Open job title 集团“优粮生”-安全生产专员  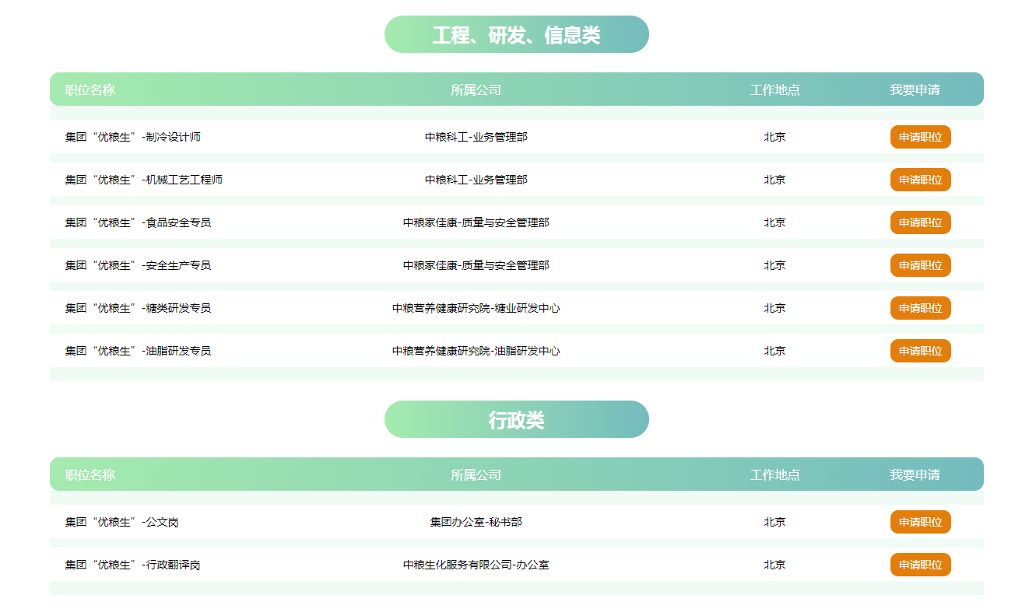(139, 265)
